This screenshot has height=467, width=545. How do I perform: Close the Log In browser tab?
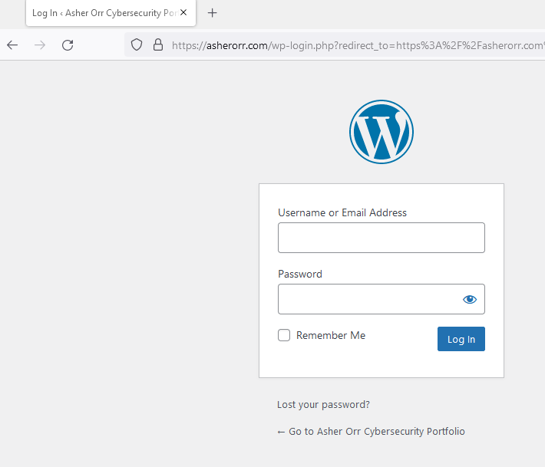tap(183, 12)
